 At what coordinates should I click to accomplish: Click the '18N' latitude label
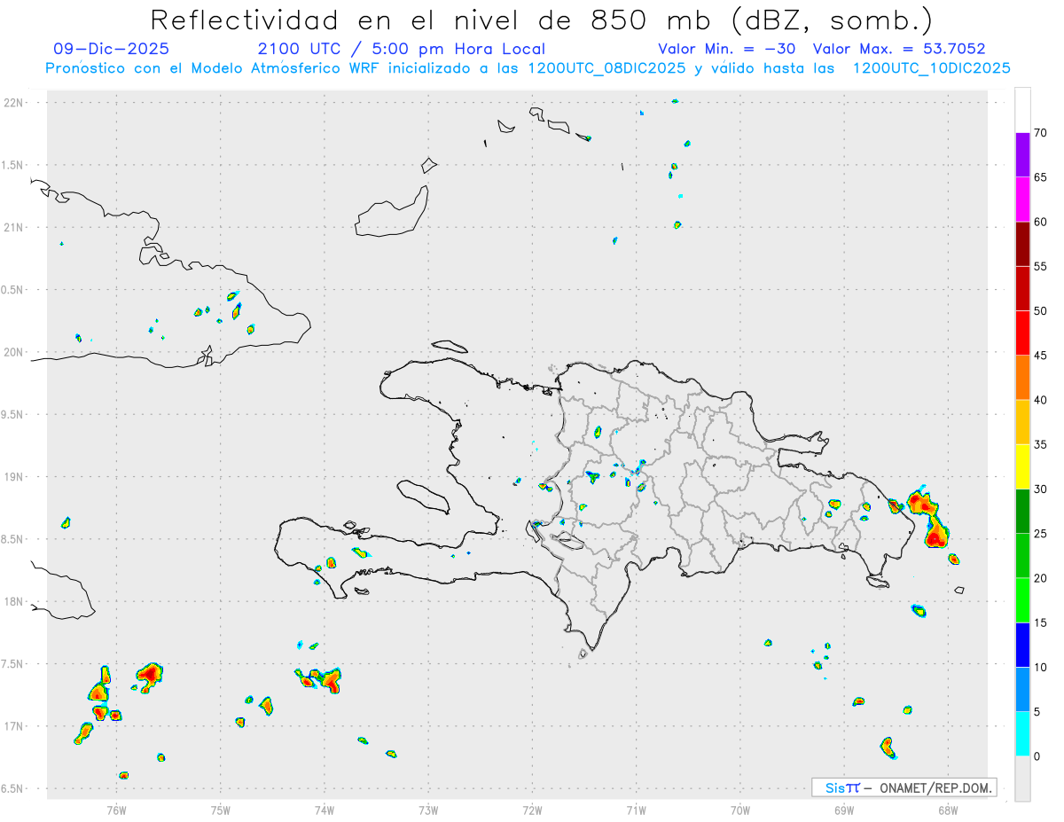click(15, 602)
